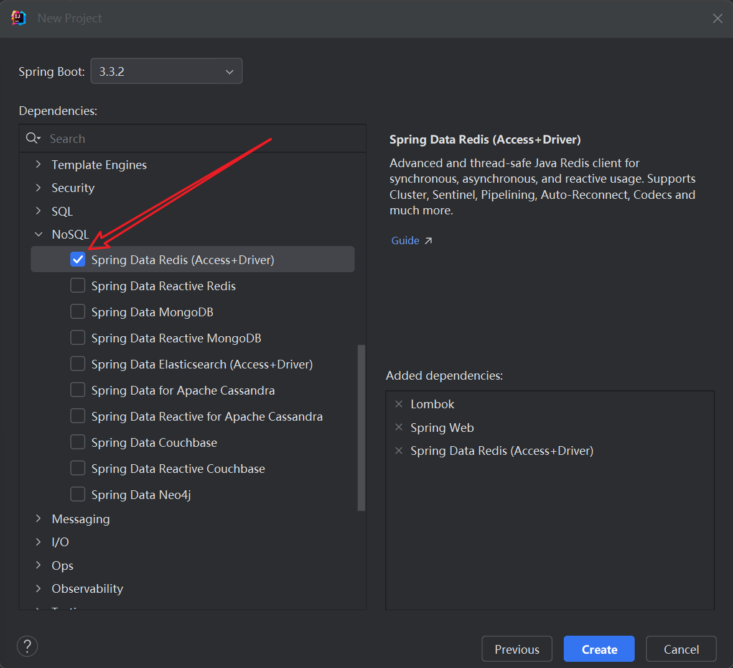
Task: Select the I/O tree row label
Action: tap(60, 542)
